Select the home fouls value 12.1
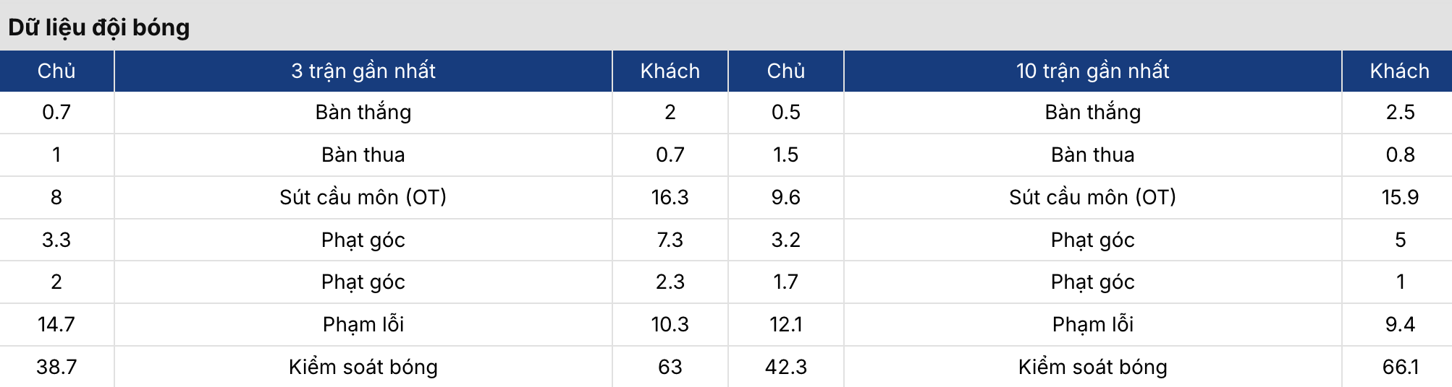 tap(785, 324)
